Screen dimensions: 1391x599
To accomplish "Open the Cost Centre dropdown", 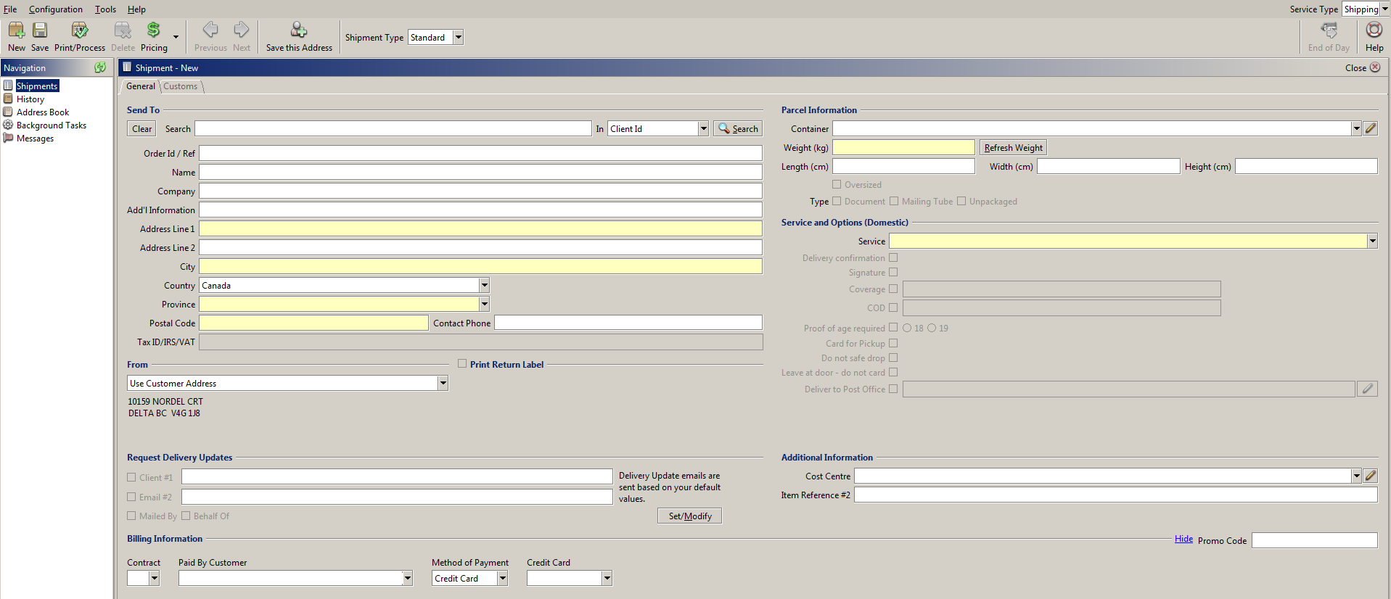I will coord(1356,476).
